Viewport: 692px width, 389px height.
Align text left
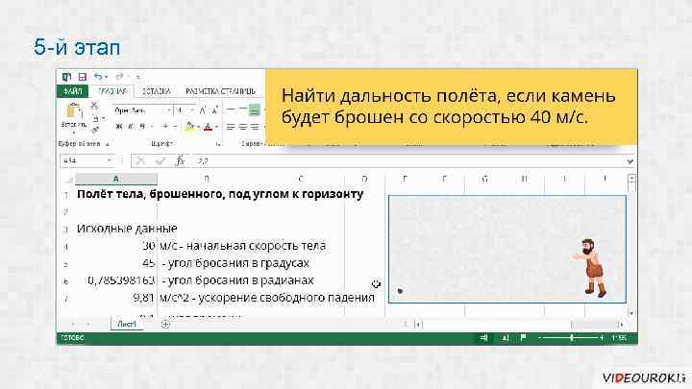(231, 127)
